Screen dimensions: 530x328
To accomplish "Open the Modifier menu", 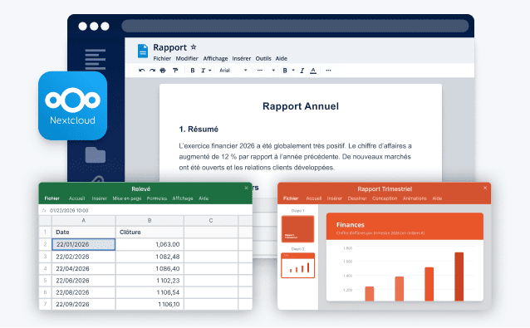I will click(187, 58).
